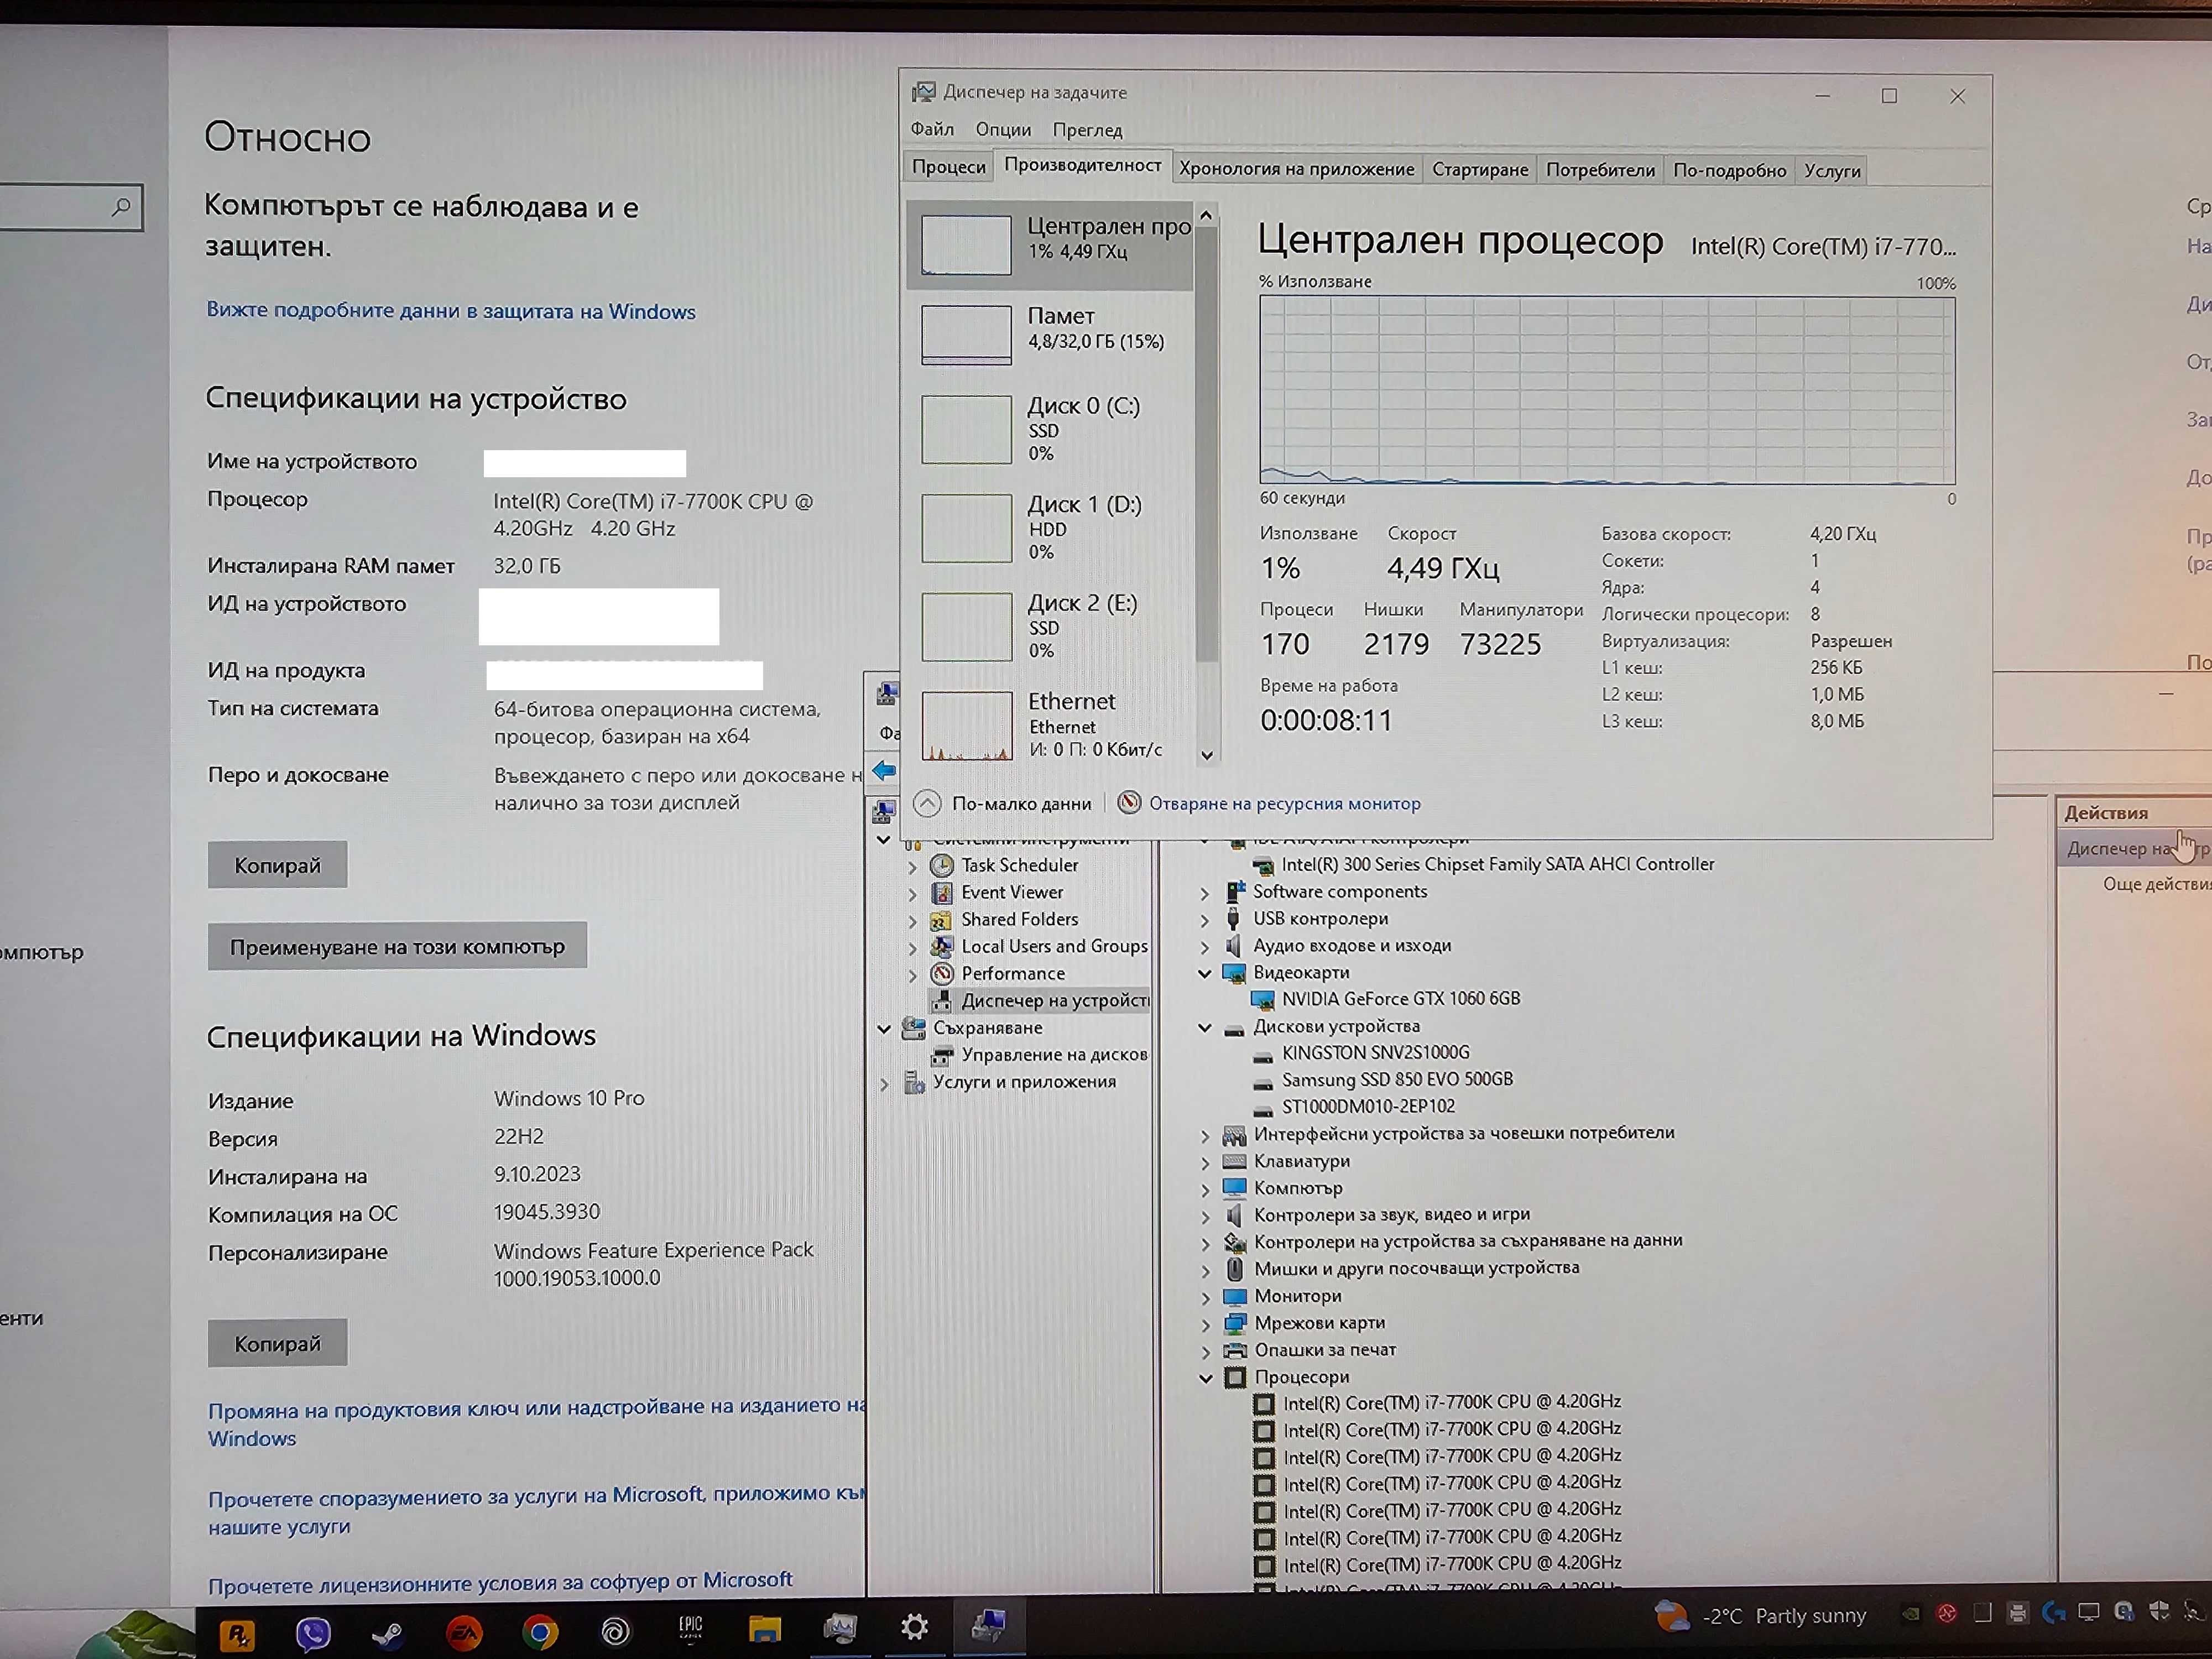Open the Процеси tab in Task Manager
The height and width of the screenshot is (1659, 2212).
click(x=948, y=168)
